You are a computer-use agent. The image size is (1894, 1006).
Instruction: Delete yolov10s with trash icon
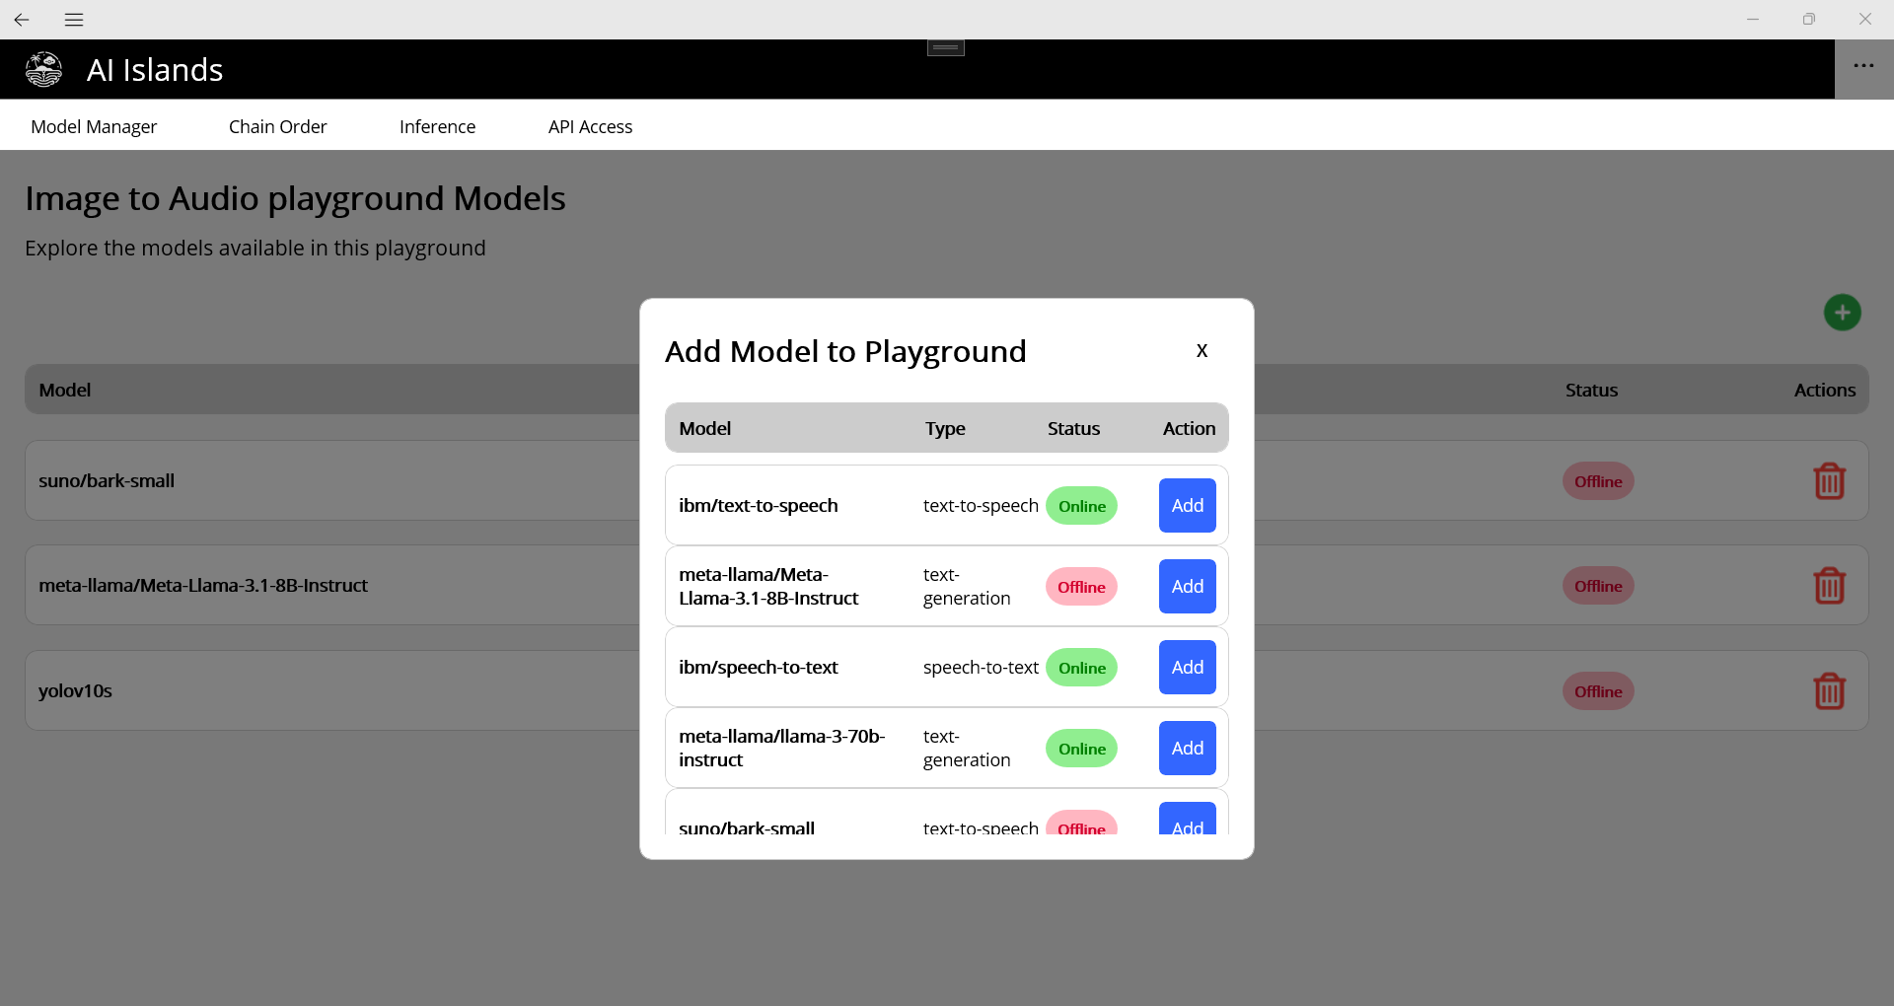[1829, 691]
